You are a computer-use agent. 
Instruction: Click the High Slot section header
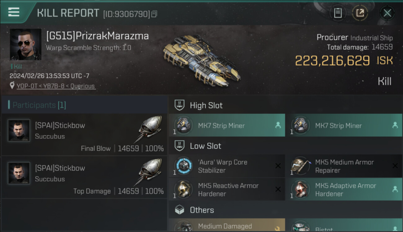(285, 105)
